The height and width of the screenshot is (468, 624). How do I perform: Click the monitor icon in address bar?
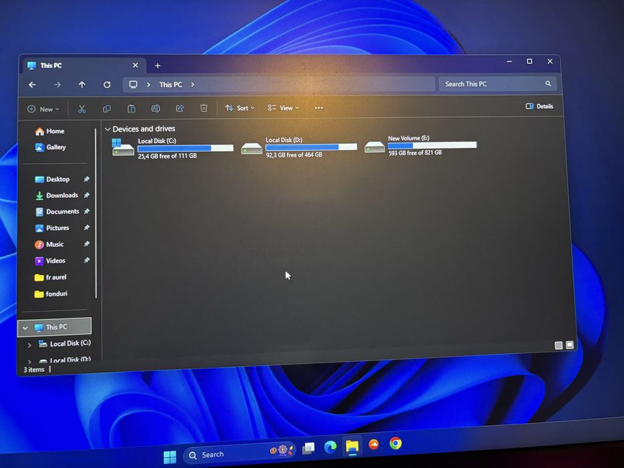pyautogui.click(x=133, y=84)
